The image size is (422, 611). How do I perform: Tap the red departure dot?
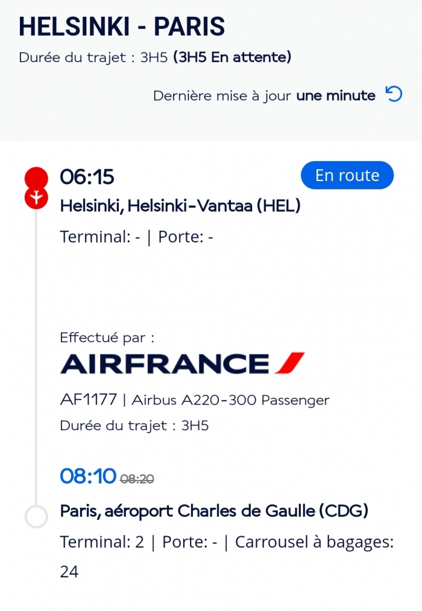coord(36,178)
